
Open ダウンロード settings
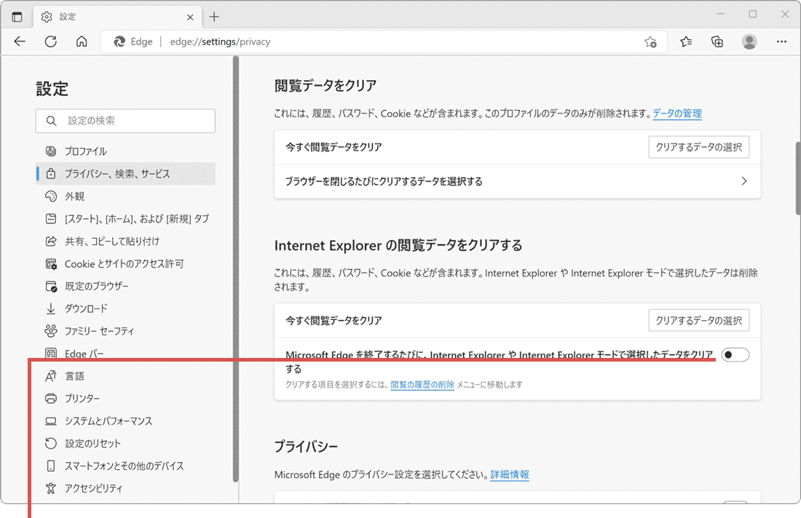coord(125,308)
